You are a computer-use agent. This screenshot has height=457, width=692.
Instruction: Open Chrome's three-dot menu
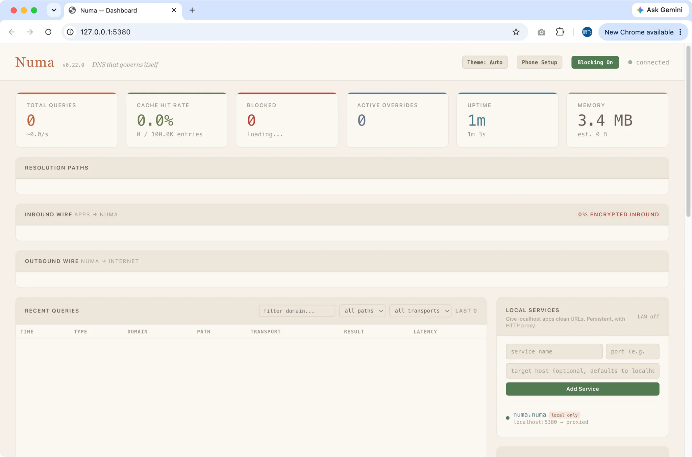pos(681,32)
